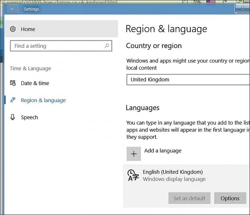Open Home settings page
This screenshot has height=215, width=250.
coord(61,29)
